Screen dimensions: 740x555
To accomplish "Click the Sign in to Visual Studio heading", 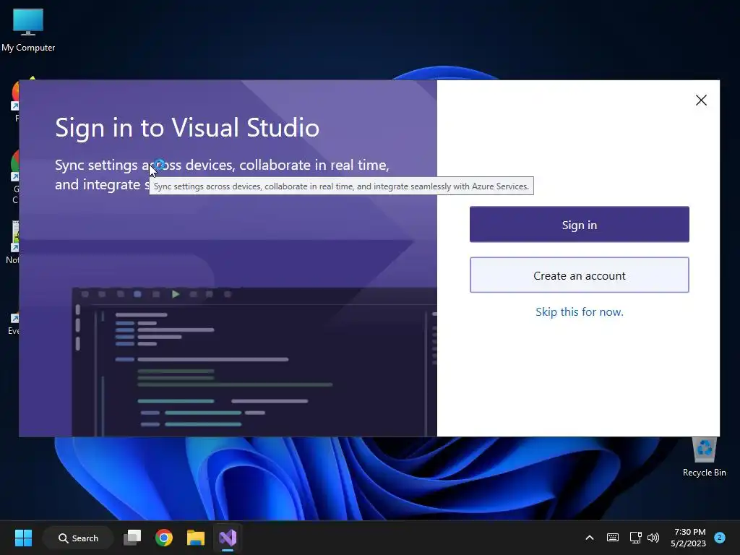I will point(187,127).
